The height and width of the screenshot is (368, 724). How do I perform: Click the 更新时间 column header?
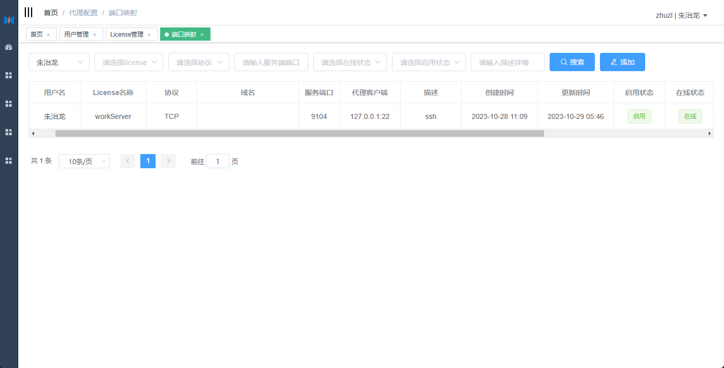pyautogui.click(x=576, y=93)
